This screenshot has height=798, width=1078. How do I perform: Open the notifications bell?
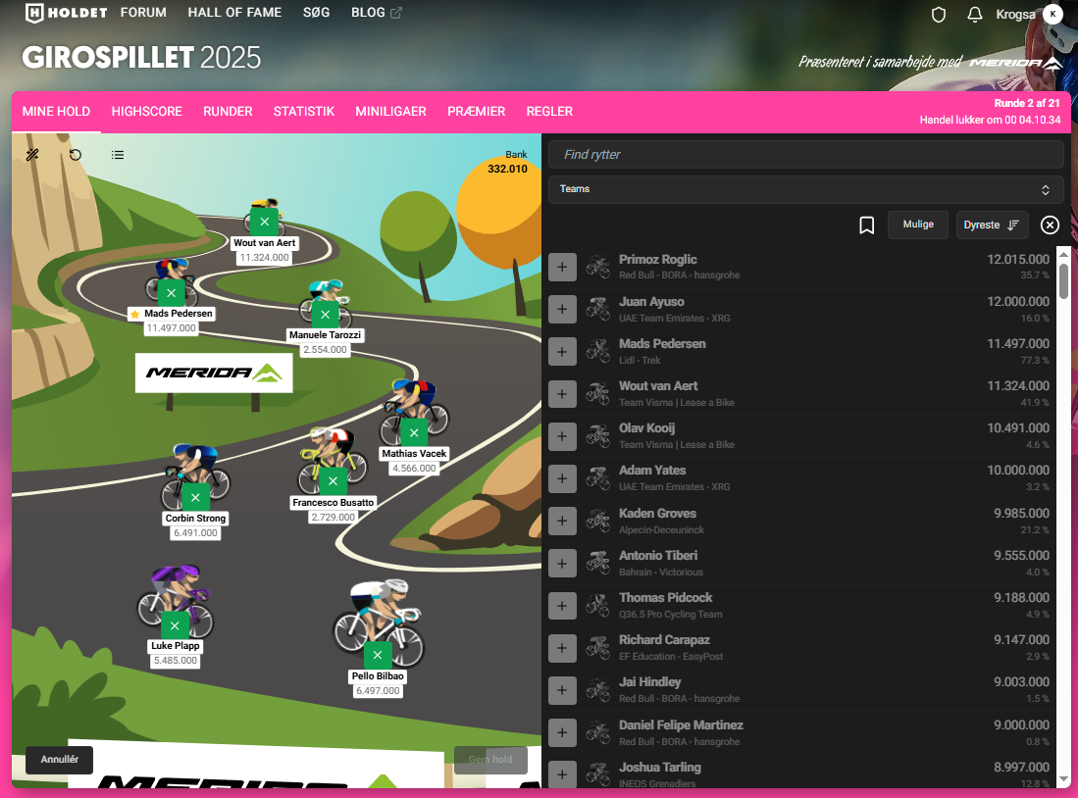click(x=974, y=15)
